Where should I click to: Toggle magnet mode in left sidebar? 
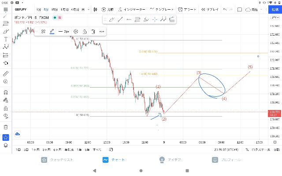6,92
